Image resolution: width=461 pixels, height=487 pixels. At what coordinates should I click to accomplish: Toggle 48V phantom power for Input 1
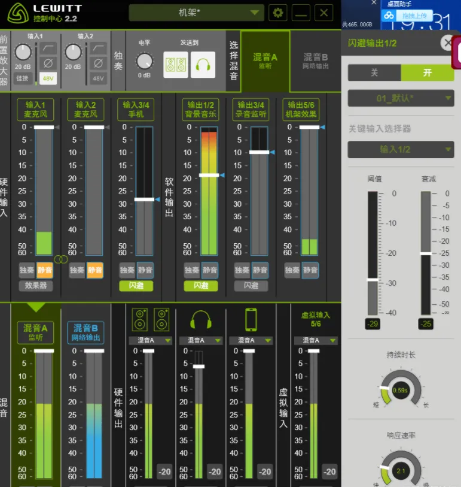pos(48,78)
